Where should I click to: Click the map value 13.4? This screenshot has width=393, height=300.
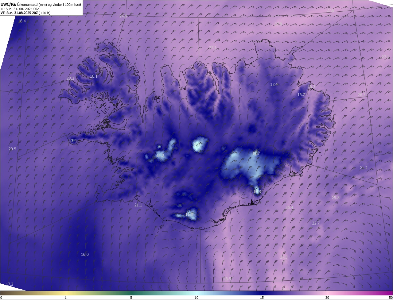coord(73,141)
